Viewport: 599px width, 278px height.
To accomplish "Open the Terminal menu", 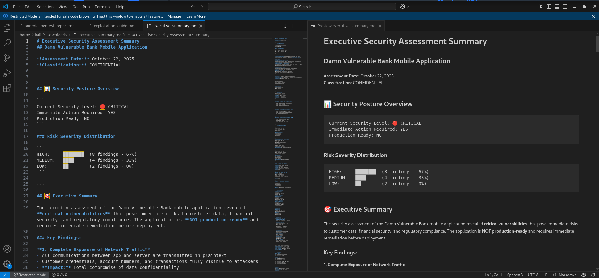I will [x=103, y=7].
